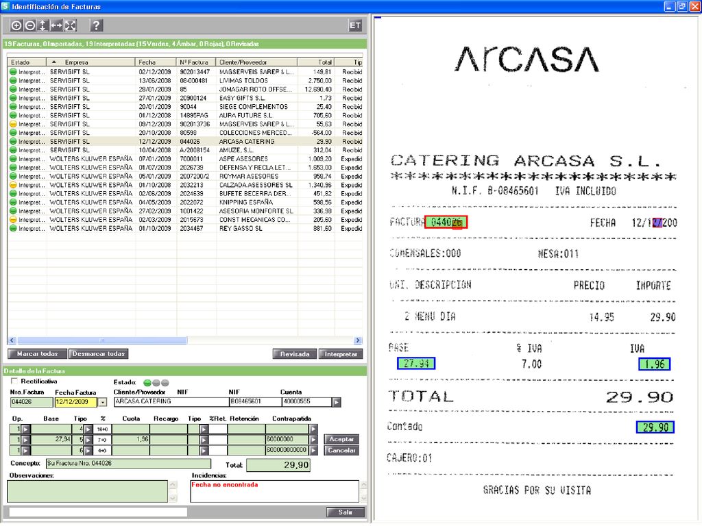Click the highlighted Contado amount 29.90 on receipt
Image resolution: width=702 pixels, height=526 pixels.
pos(655,427)
